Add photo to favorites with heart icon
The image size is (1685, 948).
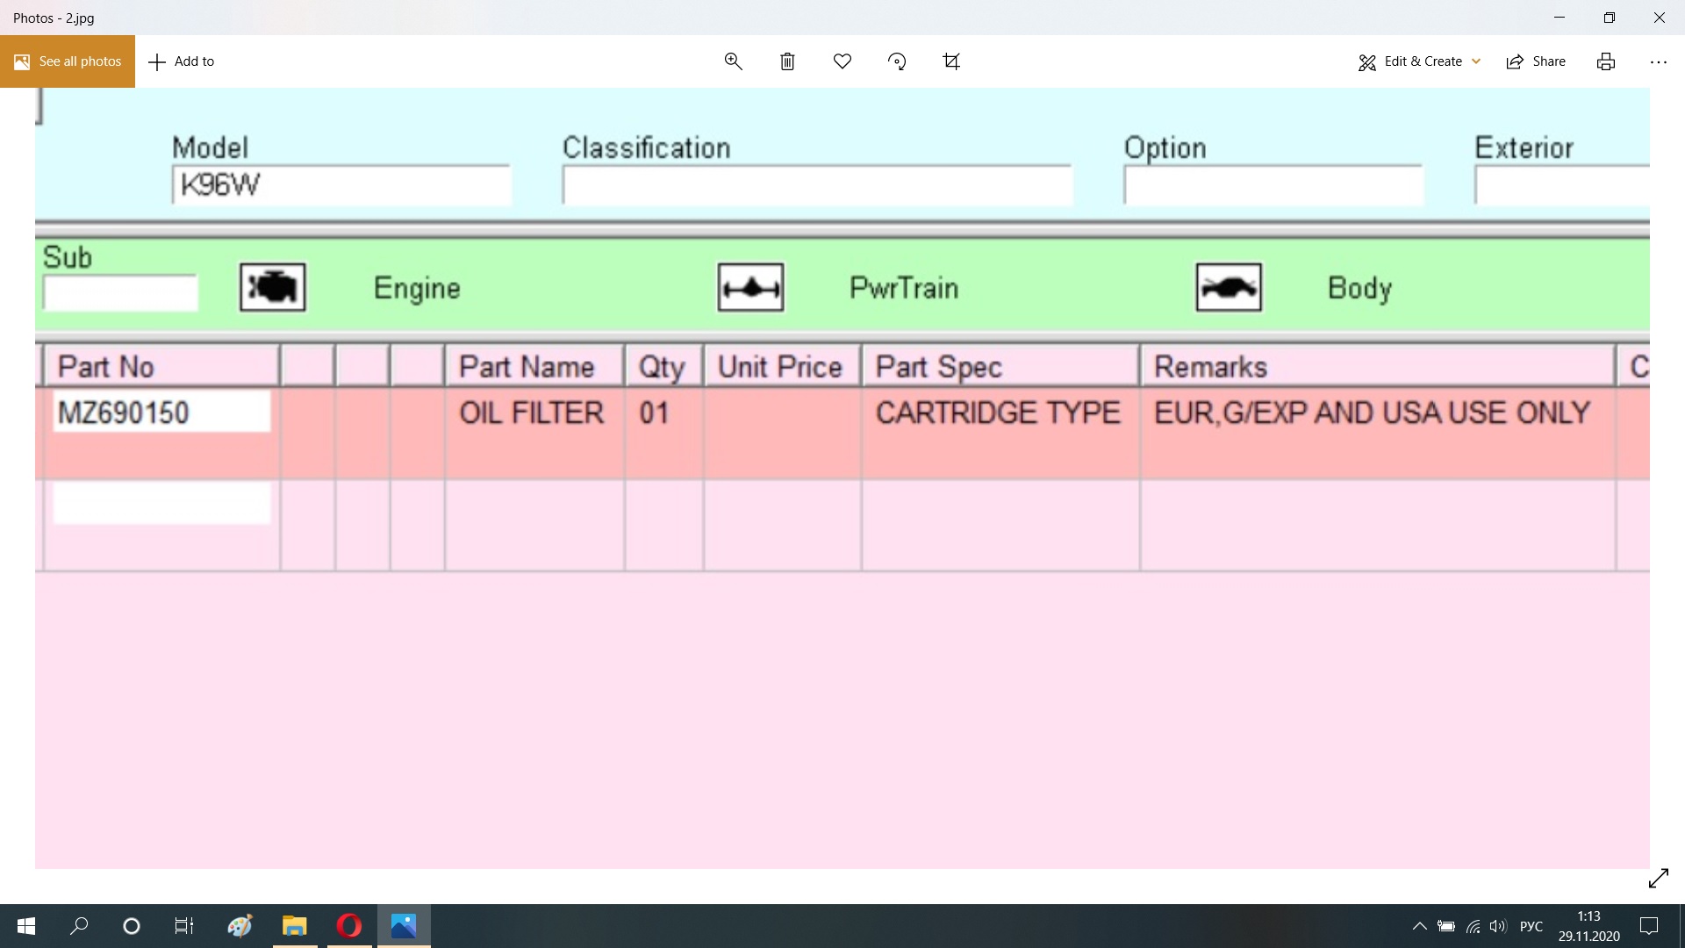(842, 61)
